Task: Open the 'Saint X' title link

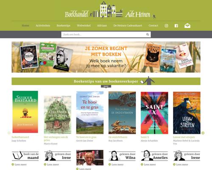Action: 145,137
